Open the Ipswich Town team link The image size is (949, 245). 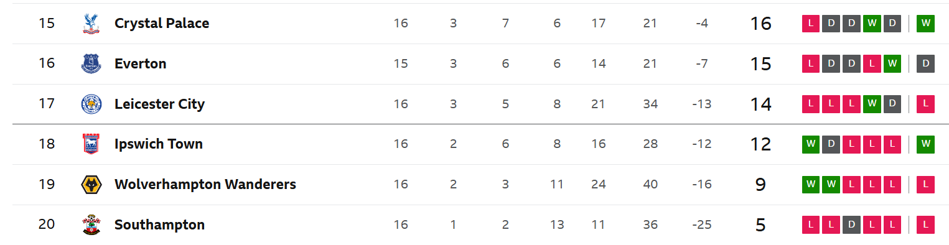pyautogui.click(x=159, y=144)
